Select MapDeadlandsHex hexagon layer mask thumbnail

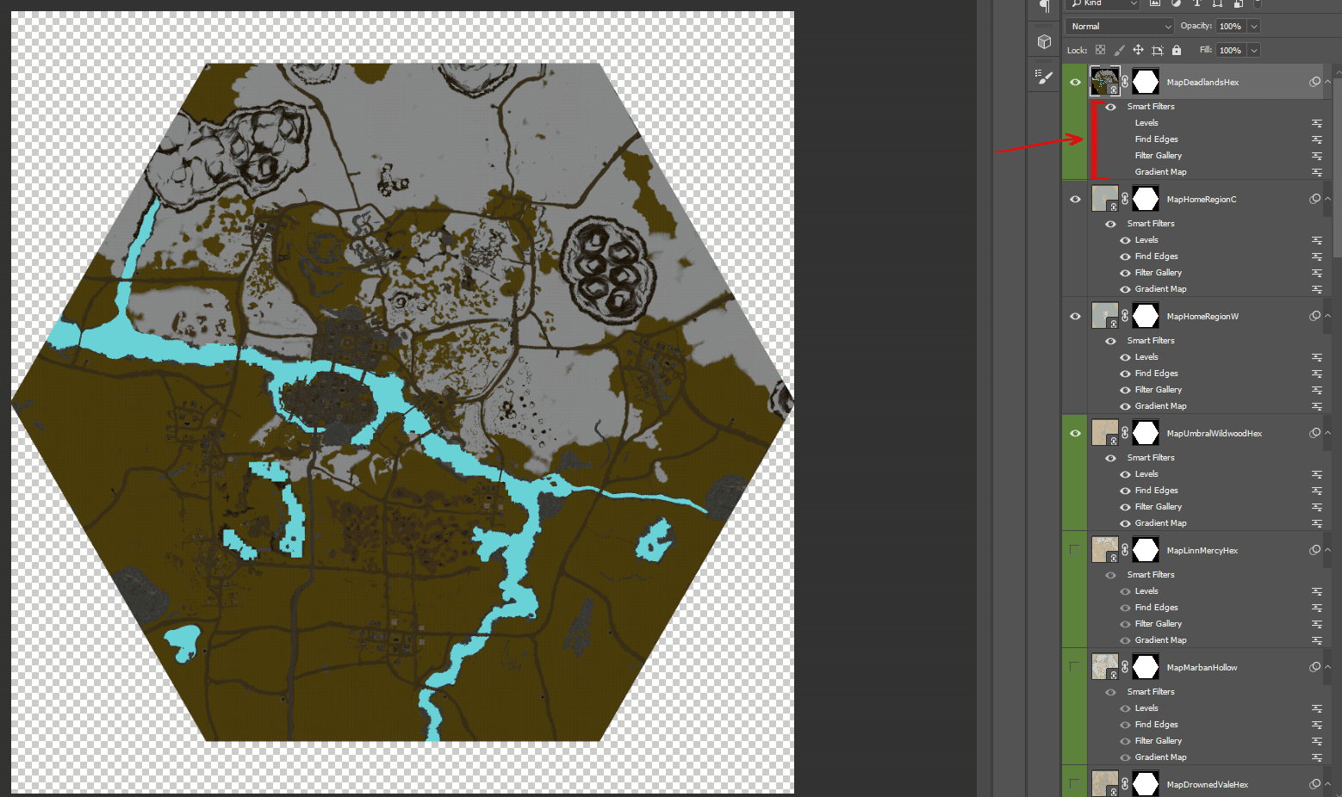(1145, 82)
